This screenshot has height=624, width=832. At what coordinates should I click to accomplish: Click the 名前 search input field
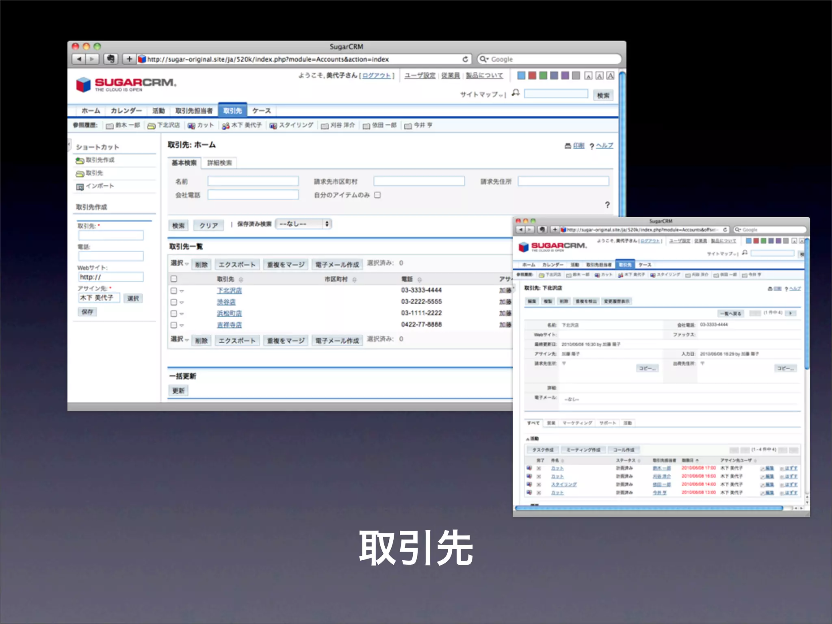coord(253,181)
